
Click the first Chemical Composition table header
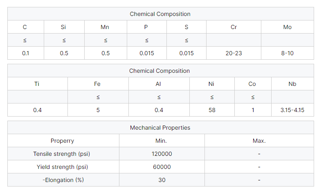(x=160, y=14)
